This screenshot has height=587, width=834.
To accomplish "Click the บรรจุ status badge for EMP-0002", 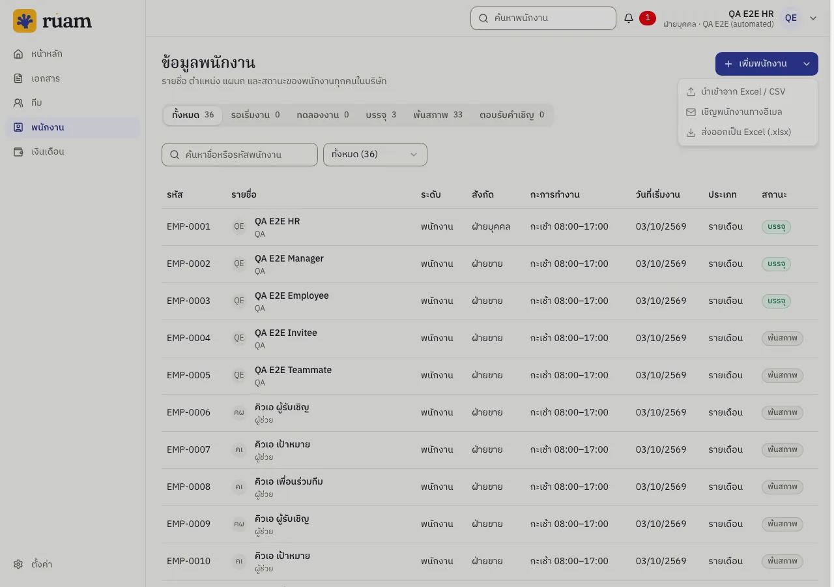I will [776, 264].
